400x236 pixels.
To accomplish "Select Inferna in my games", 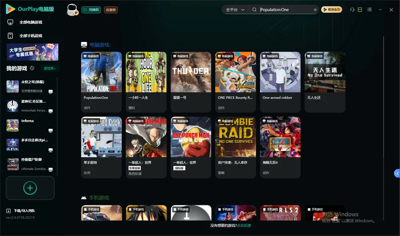I will pos(30,125).
